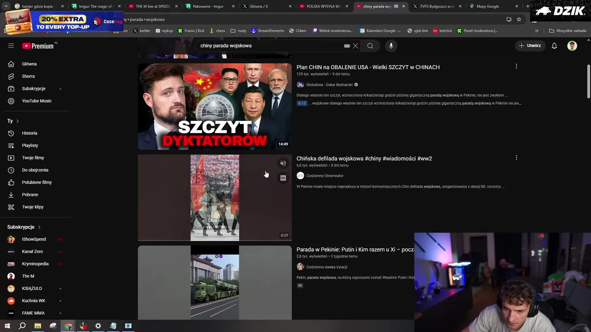The image size is (591, 332).
Task: Jump to the 6:12 timestamp chip
Action: tap(302, 103)
